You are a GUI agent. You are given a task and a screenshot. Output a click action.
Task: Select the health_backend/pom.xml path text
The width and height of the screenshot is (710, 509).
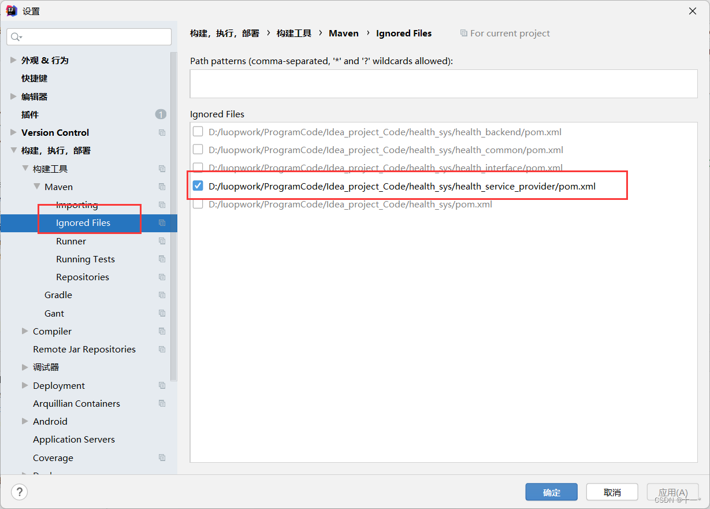pos(385,132)
